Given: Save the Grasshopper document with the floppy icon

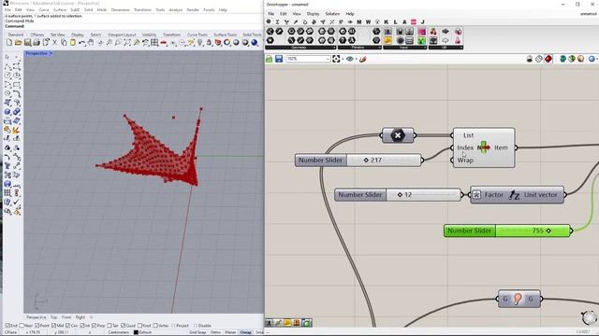Looking at the screenshot, I should point(279,59).
